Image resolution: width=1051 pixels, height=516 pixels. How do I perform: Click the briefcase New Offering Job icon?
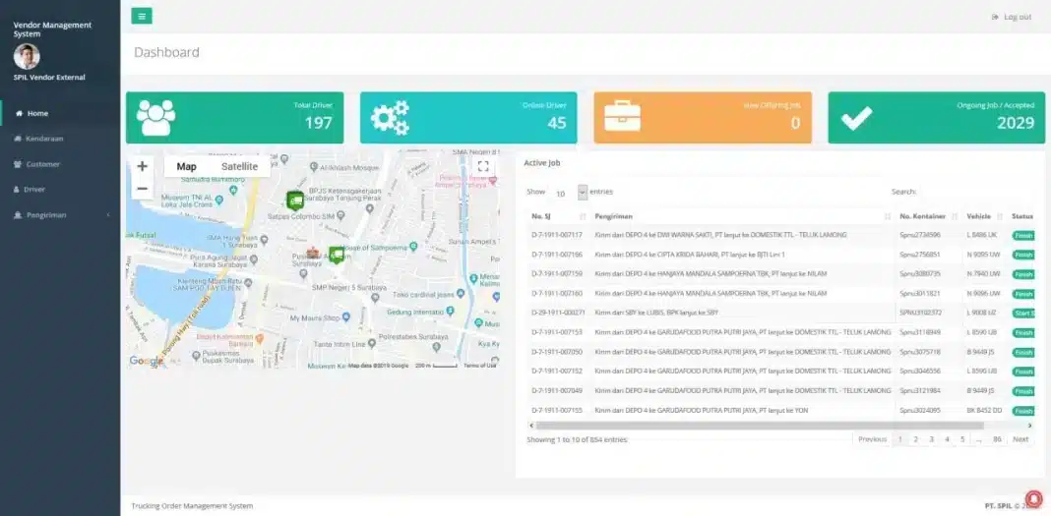coord(622,118)
